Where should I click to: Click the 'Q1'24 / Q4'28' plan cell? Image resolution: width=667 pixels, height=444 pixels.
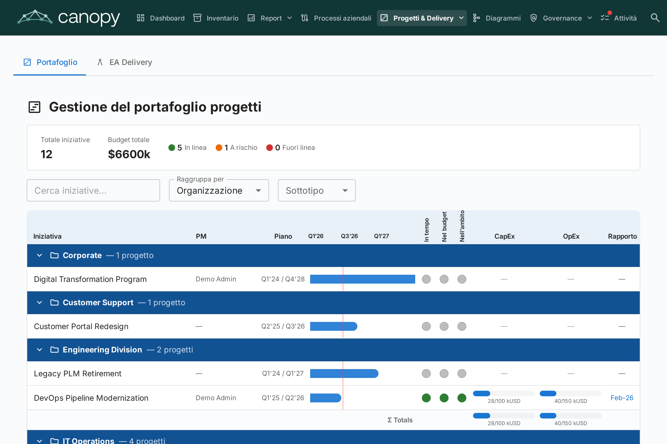283,279
